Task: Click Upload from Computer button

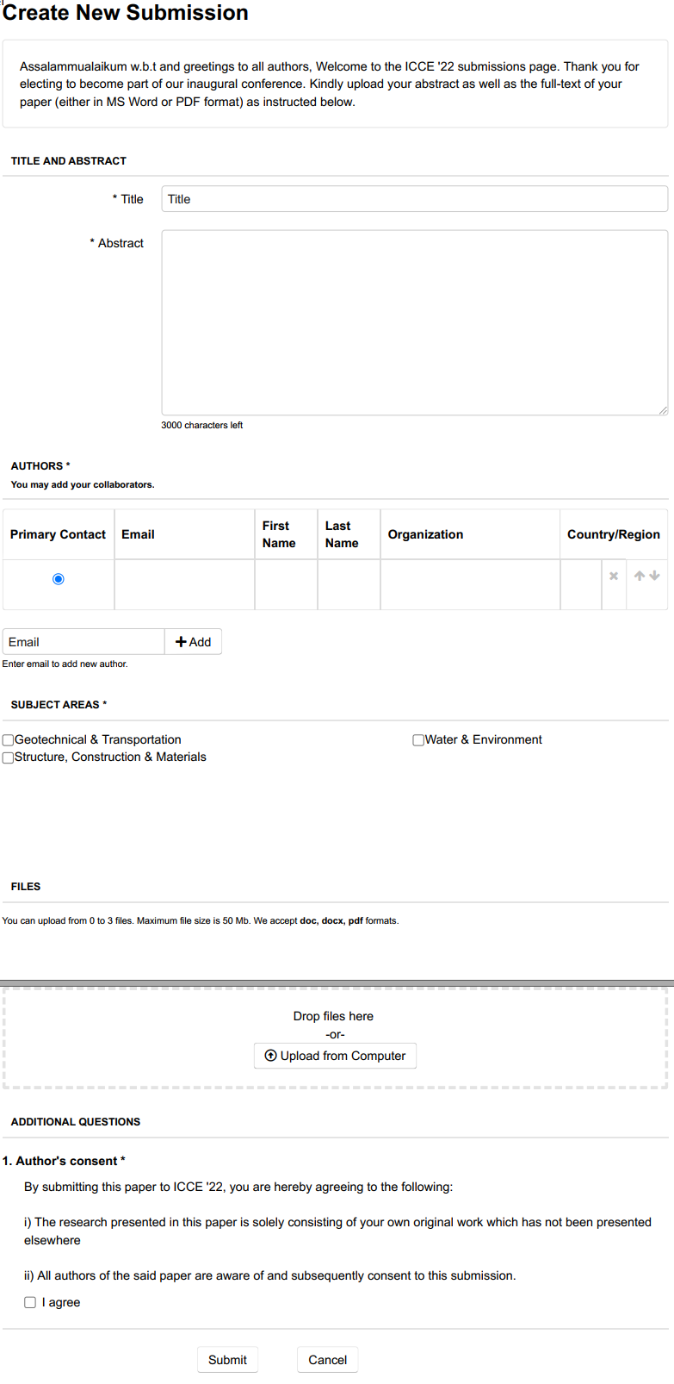Action: click(x=335, y=1056)
